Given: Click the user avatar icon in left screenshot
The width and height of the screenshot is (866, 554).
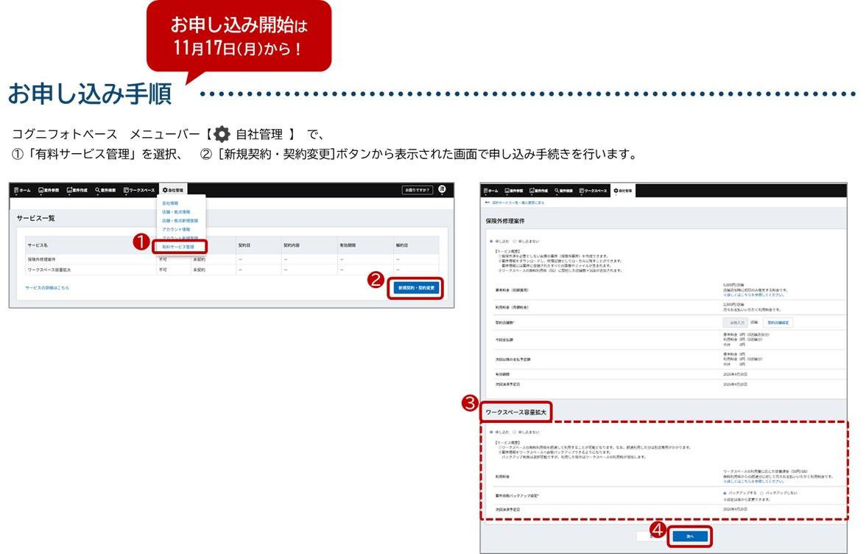Looking at the screenshot, I should pyautogui.click(x=442, y=189).
